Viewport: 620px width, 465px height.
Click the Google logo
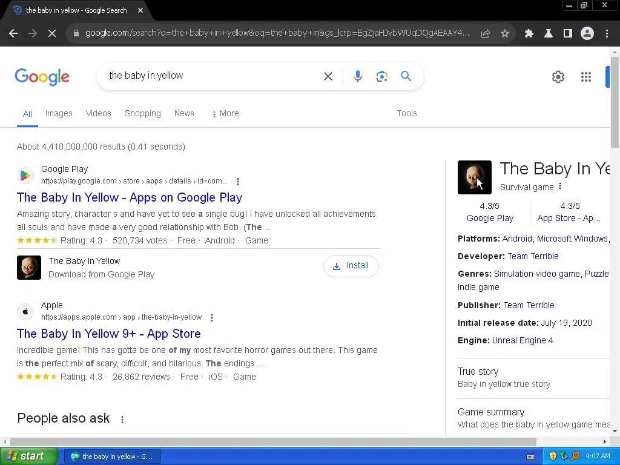[x=42, y=77]
